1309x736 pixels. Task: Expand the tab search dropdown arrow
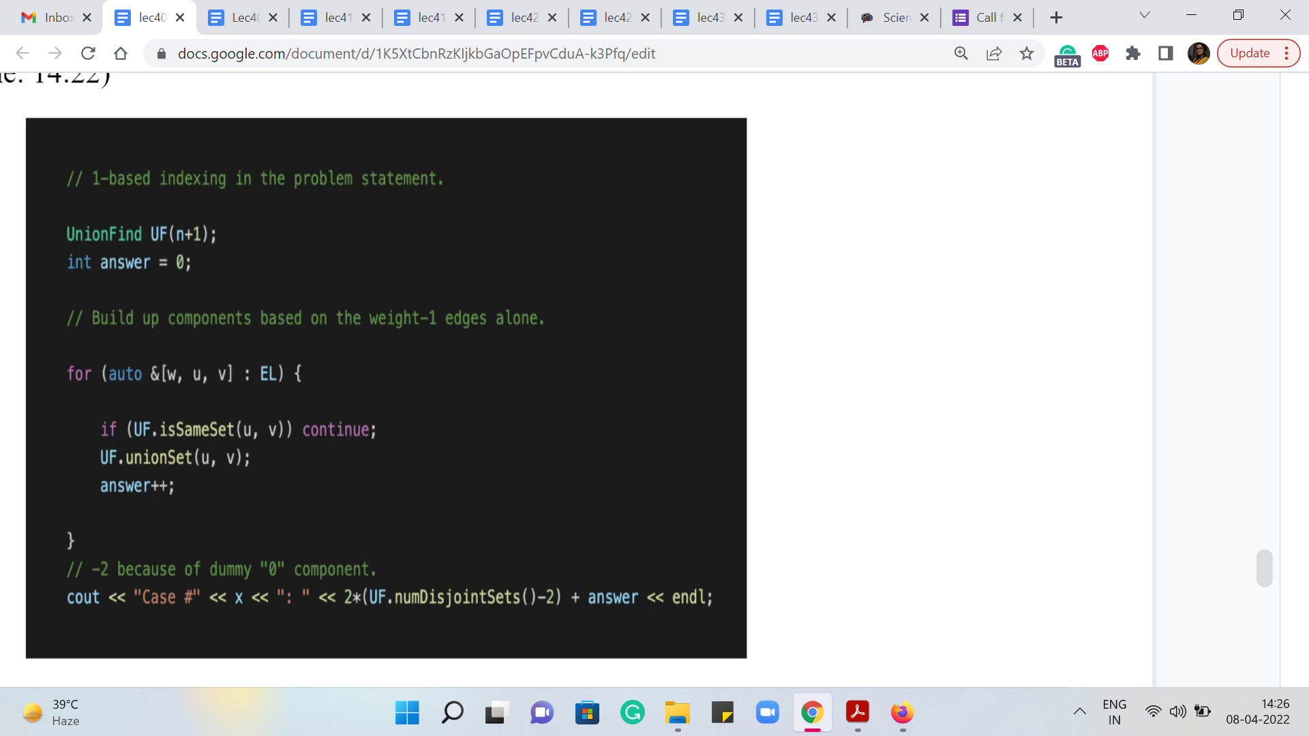click(1145, 15)
